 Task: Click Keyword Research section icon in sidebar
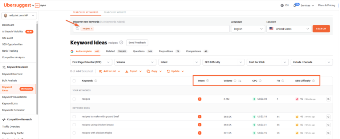[x=4, y=67]
